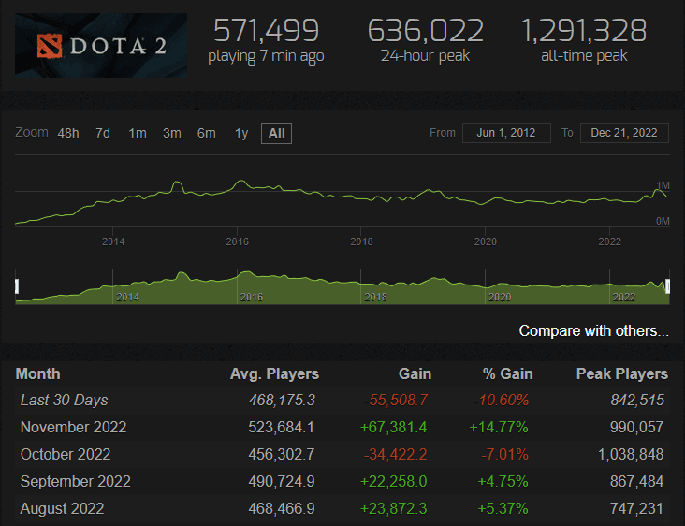Select the All zoom button
The width and height of the screenshot is (685, 526).
click(277, 133)
